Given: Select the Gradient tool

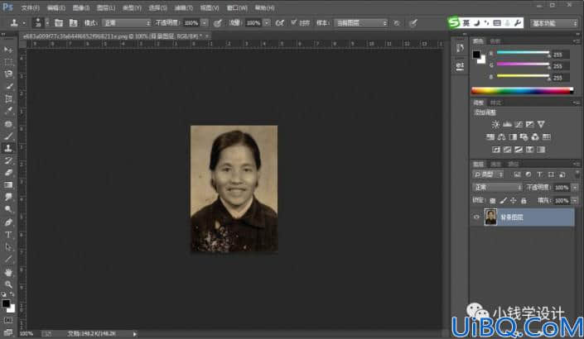Looking at the screenshot, I should click(8, 185).
